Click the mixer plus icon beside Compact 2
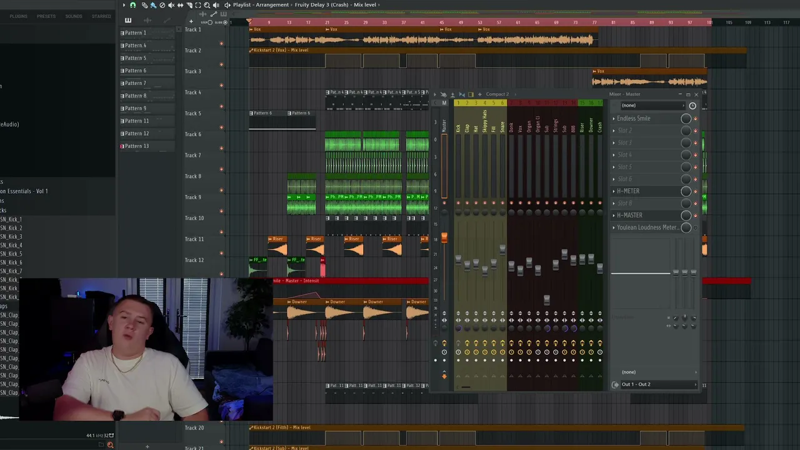This screenshot has height=450, width=800. pyautogui.click(x=479, y=94)
